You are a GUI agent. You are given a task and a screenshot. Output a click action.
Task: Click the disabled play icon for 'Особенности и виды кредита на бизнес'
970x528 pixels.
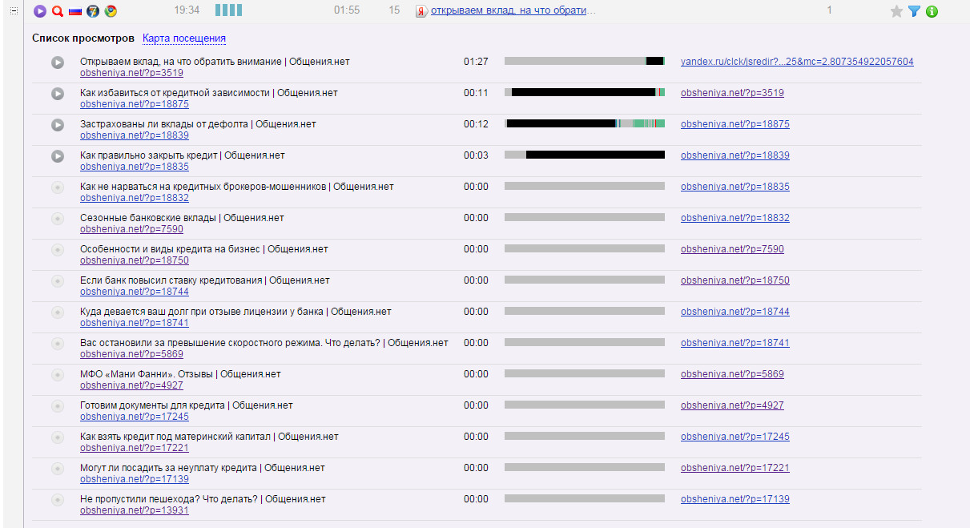tap(58, 250)
